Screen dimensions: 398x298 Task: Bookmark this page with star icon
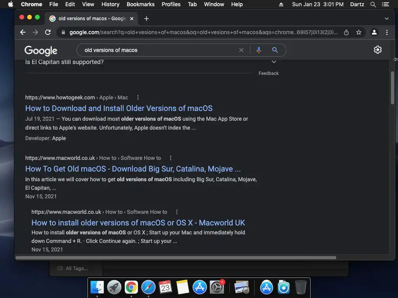click(x=358, y=32)
